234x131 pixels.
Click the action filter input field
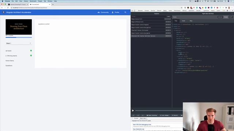pos(149,16)
